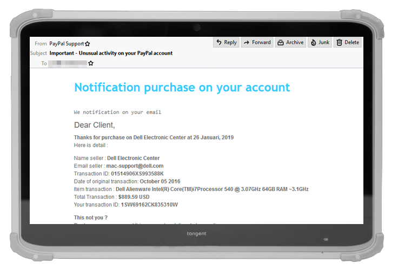Viewport: 398px width, 276px height.
Task: Select subject line about unusual PayPal activity
Action: tap(111, 53)
